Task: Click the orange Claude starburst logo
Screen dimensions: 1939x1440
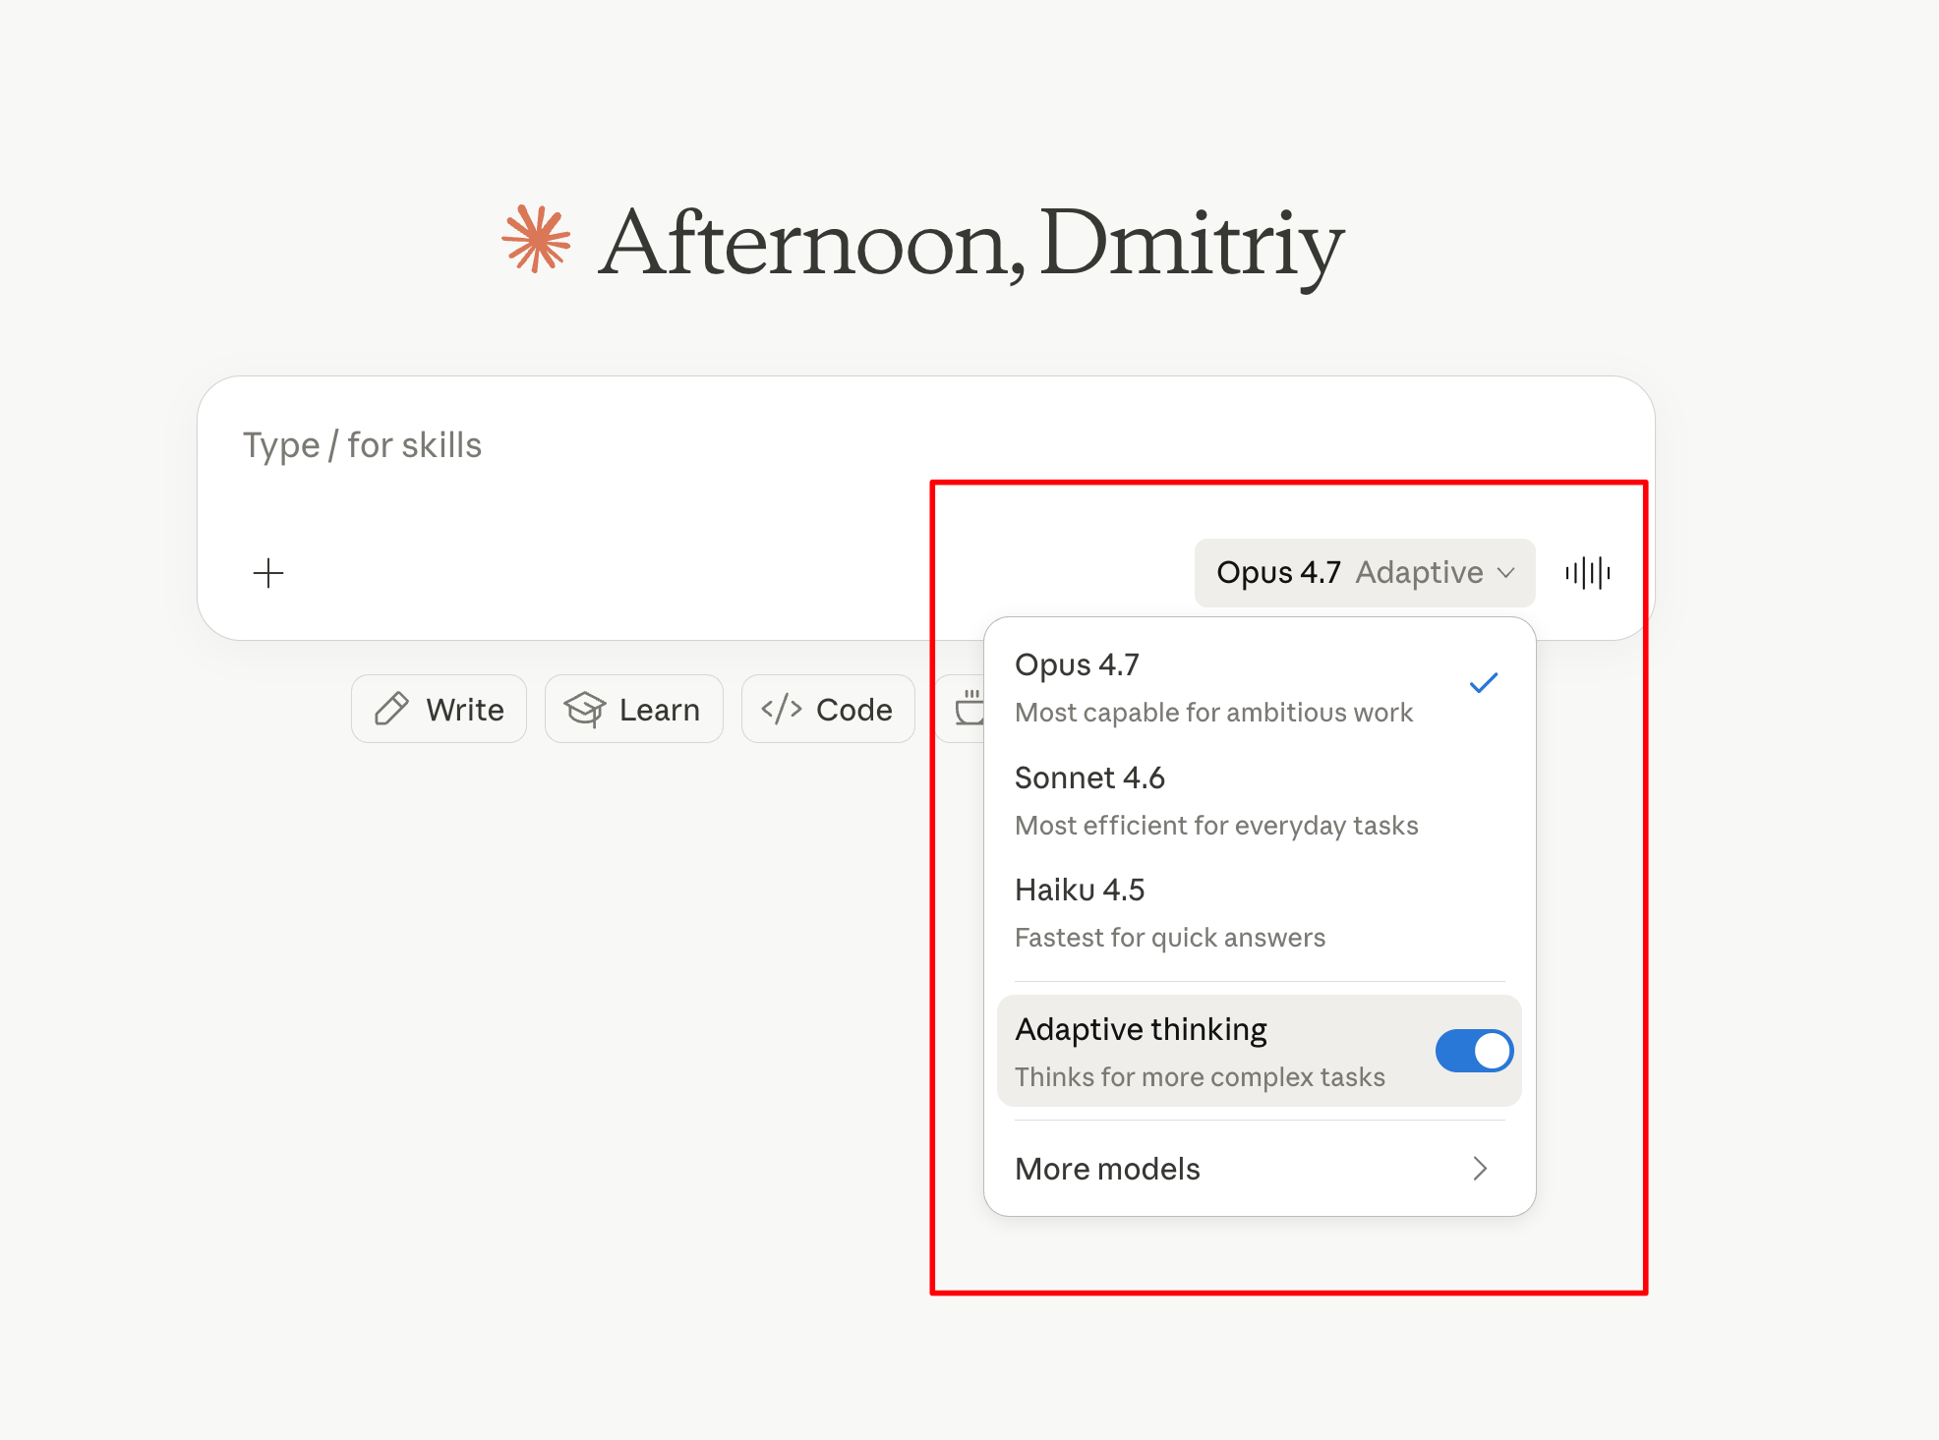Action: tap(536, 239)
